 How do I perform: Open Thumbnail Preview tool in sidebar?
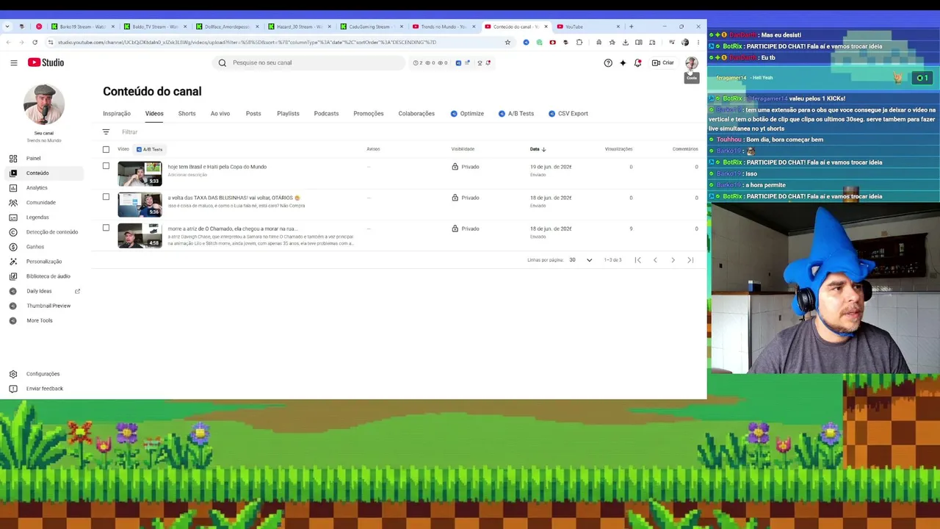point(48,306)
